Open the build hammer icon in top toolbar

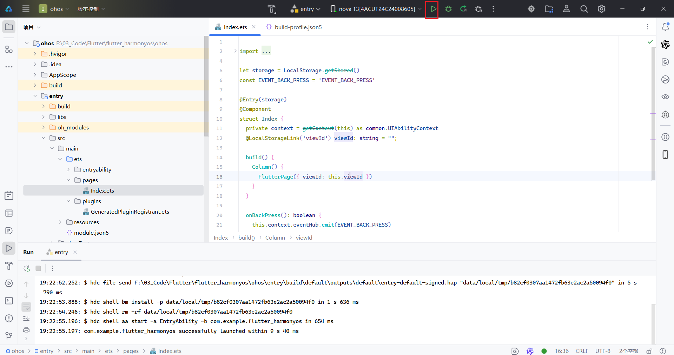pyautogui.click(x=272, y=9)
